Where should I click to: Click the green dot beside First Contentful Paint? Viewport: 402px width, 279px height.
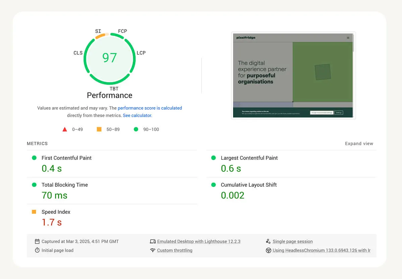34,158
